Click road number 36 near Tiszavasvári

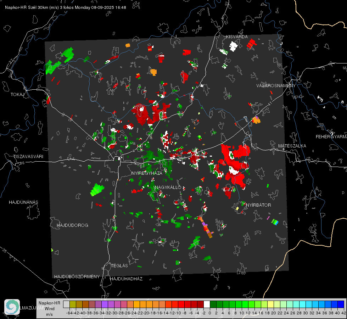[x=22, y=163]
